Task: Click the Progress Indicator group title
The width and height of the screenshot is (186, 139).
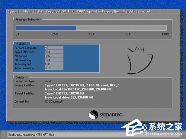Action: 27,20
